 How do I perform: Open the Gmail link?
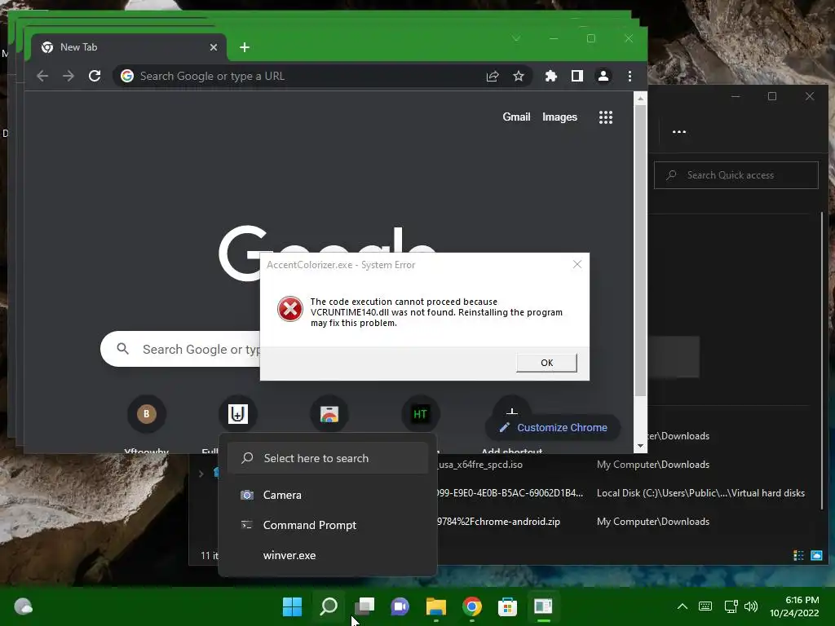pyautogui.click(x=516, y=117)
